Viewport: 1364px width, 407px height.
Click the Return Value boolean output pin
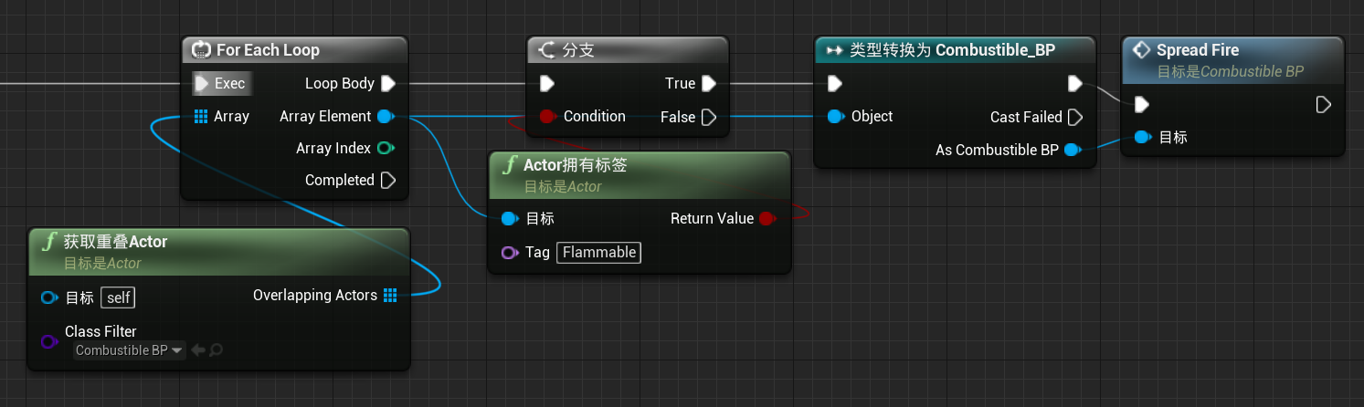(x=767, y=219)
